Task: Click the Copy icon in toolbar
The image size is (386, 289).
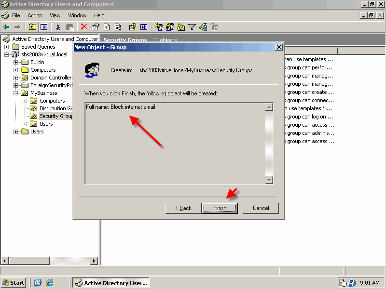Action: click(x=70, y=27)
